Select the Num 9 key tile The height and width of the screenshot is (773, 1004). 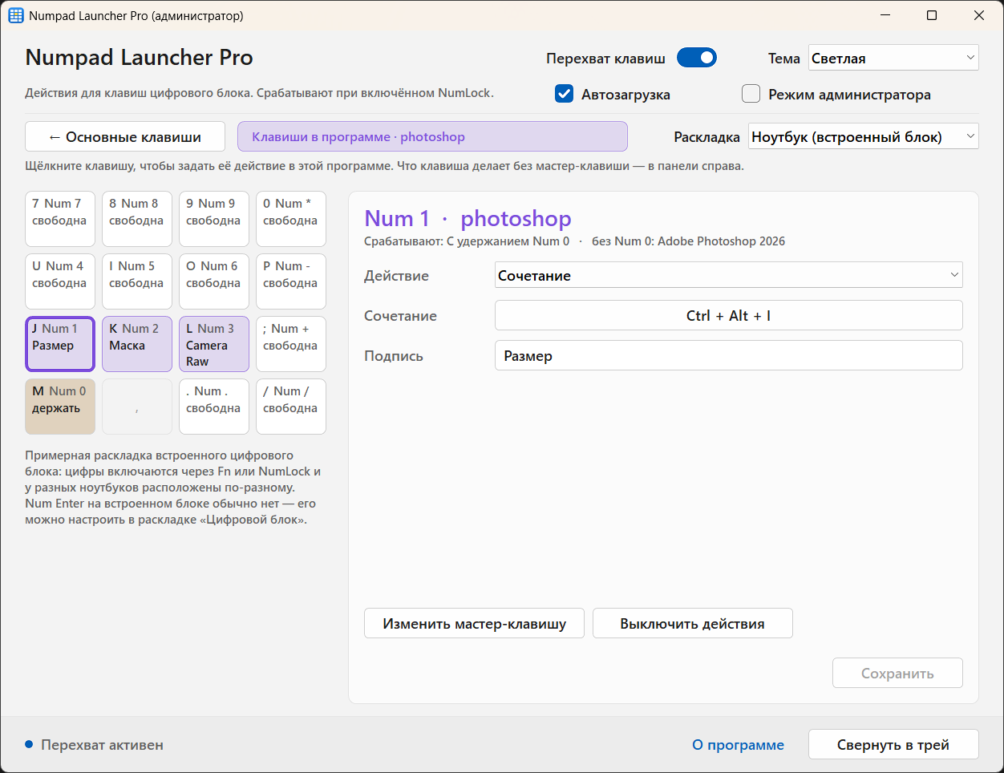pyautogui.click(x=214, y=219)
